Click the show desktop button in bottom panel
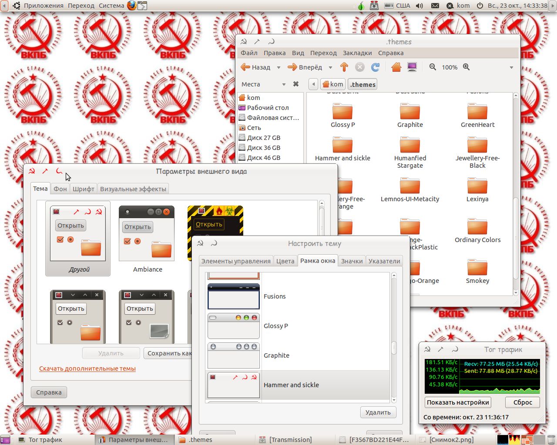The image size is (557, 445). [6, 440]
